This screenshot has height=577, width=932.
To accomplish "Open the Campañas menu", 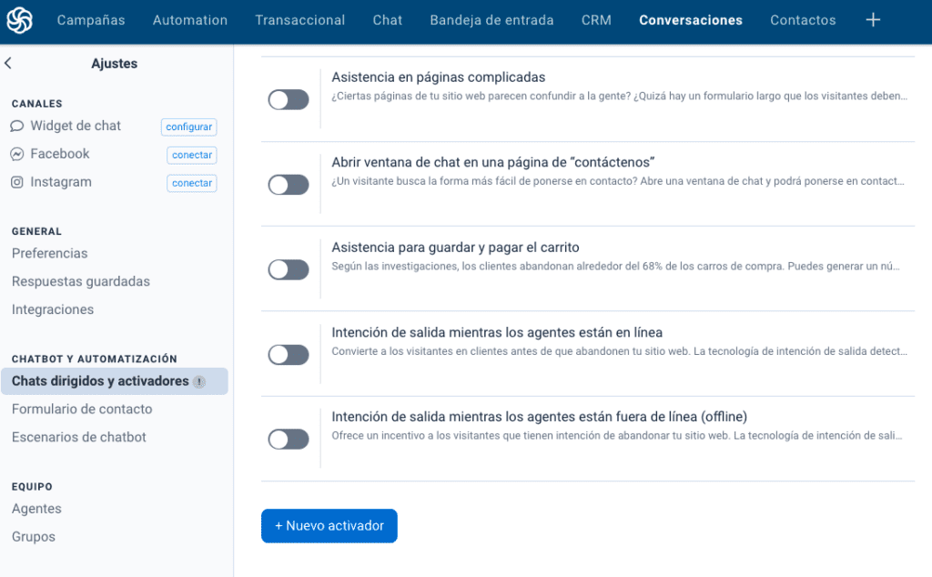I will pos(91,20).
